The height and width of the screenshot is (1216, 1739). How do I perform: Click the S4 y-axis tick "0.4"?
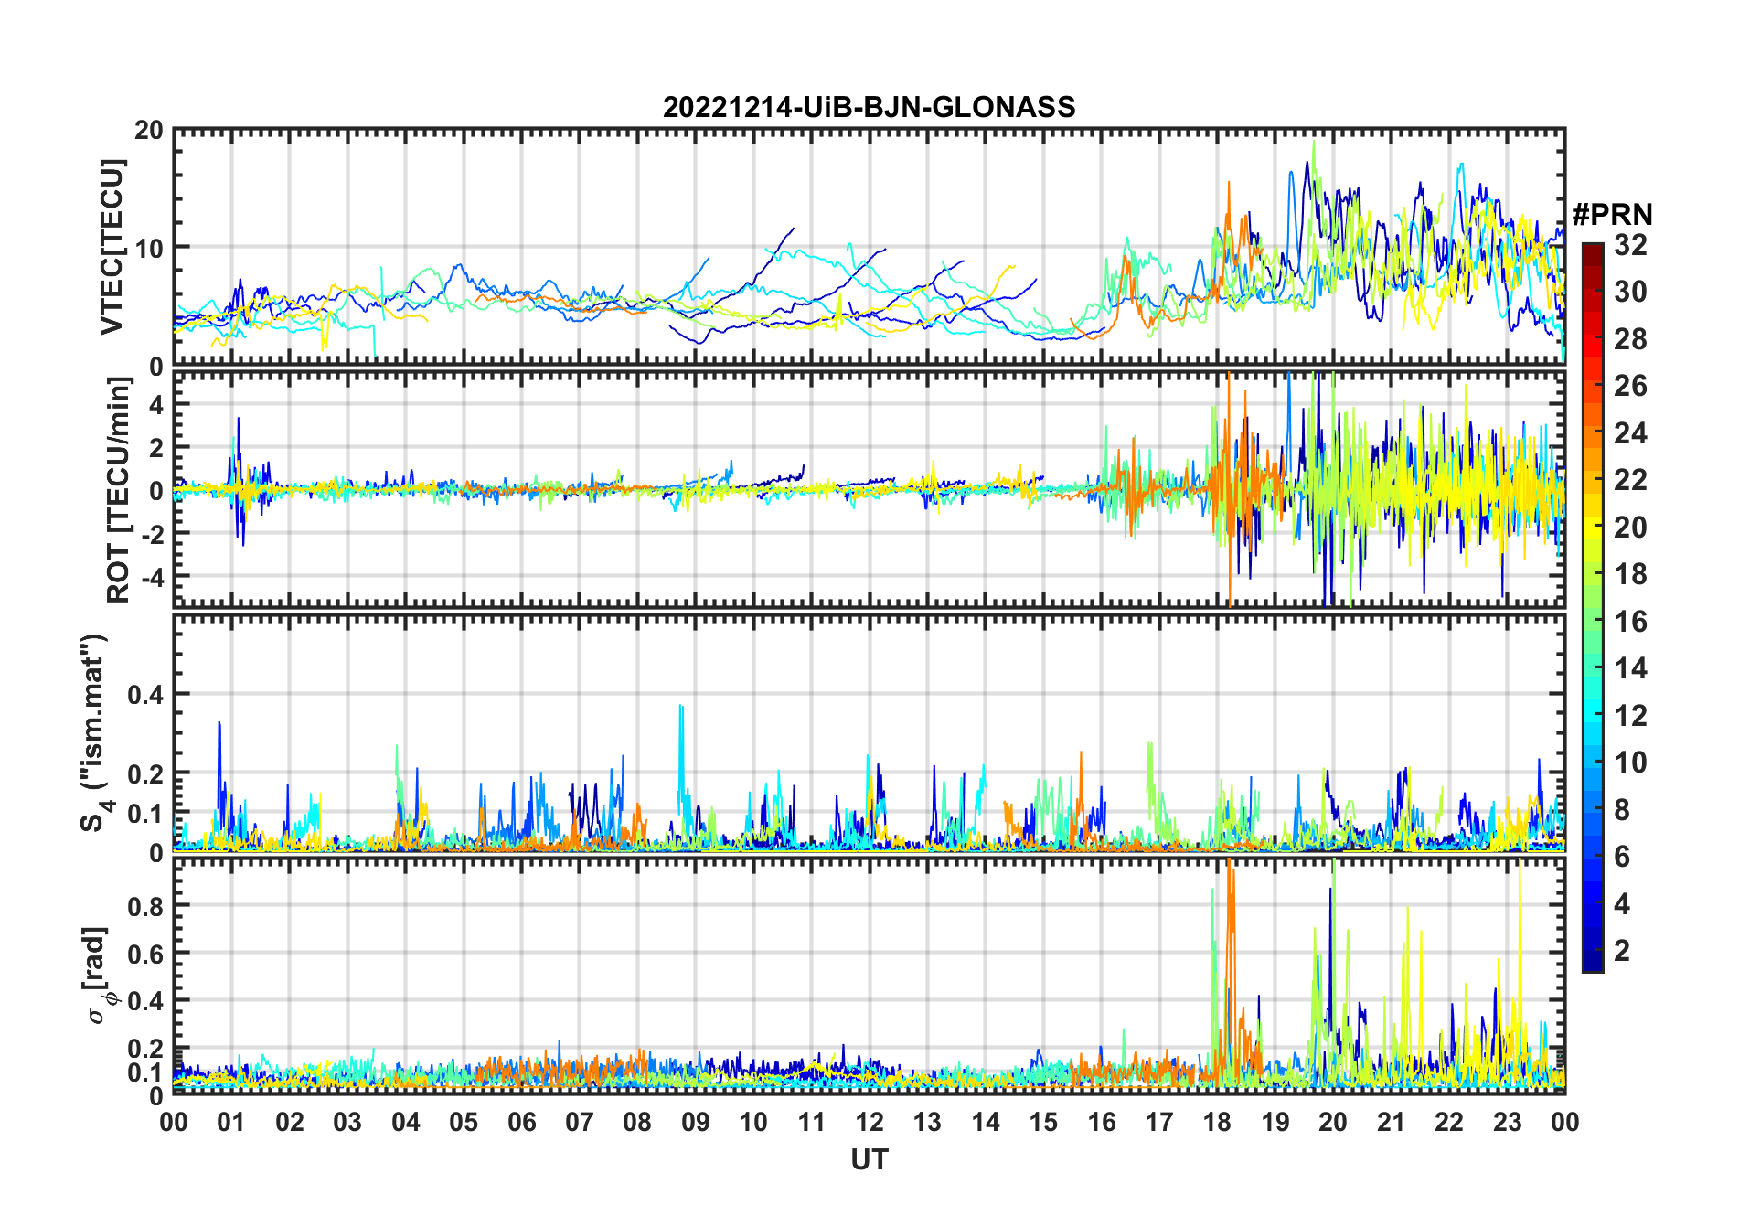pos(145,695)
